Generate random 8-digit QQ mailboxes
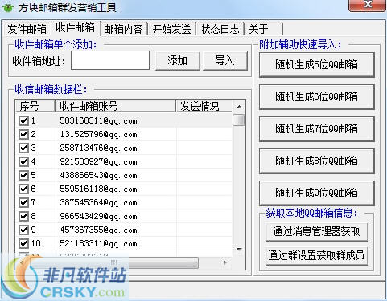This screenshot has height=301, width=387. 316,161
